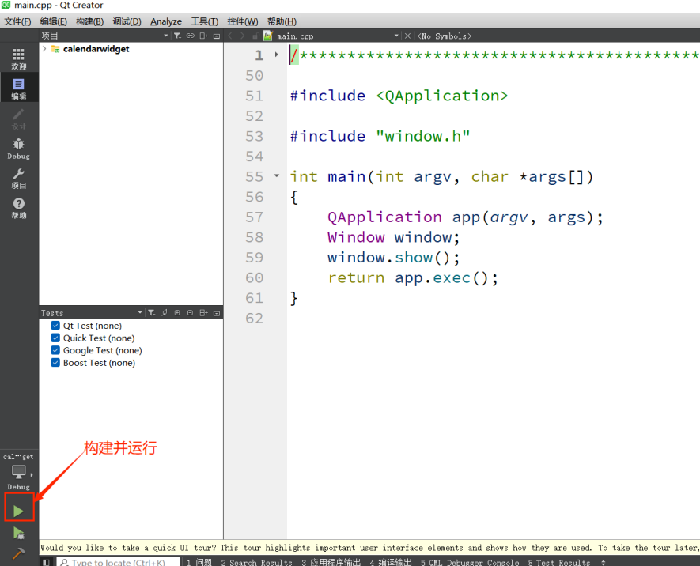The height and width of the screenshot is (566, 700).
Task: Open the 构建(B) menu
Action: click(x=89, y=21)
